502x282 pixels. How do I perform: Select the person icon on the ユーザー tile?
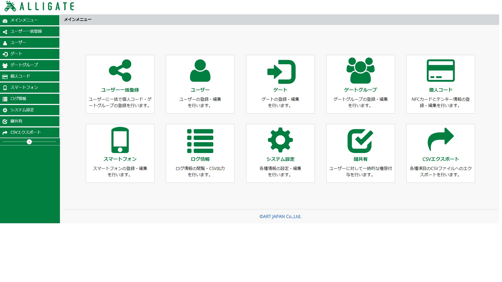[x=200, y=70]
